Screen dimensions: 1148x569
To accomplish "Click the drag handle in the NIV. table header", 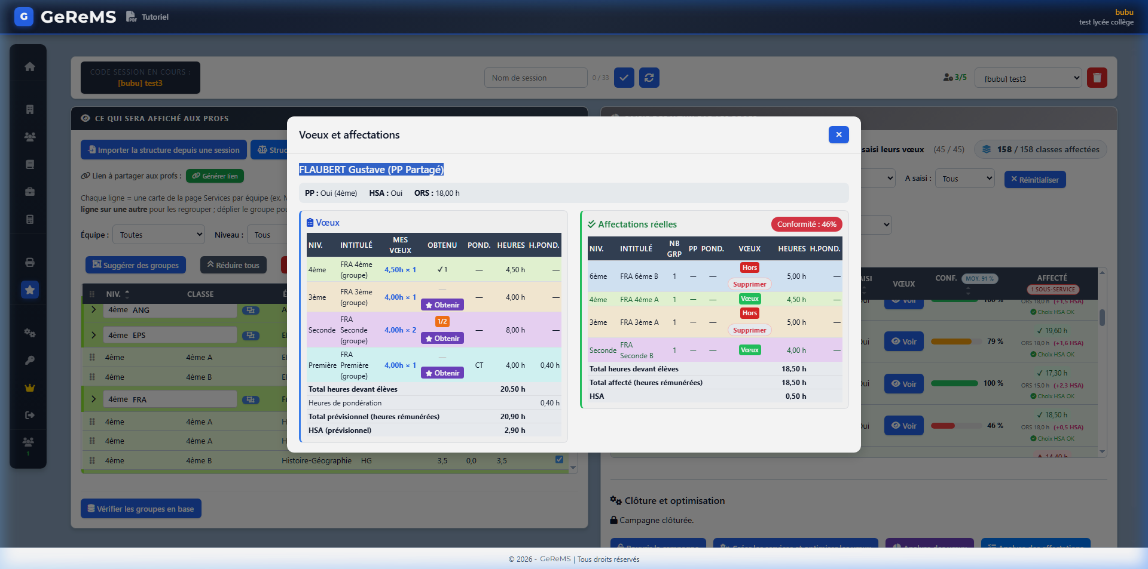I will [92, 294].
